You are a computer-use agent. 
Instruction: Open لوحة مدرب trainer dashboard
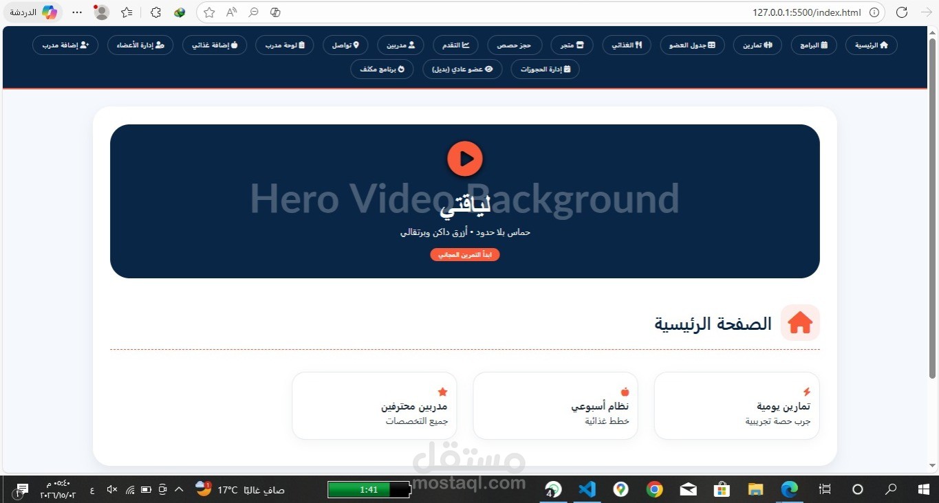click(x=285, y=45)
